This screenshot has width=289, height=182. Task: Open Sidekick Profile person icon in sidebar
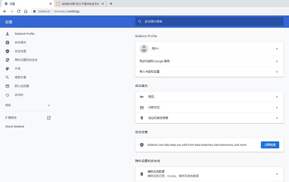[x=7, y=34]
